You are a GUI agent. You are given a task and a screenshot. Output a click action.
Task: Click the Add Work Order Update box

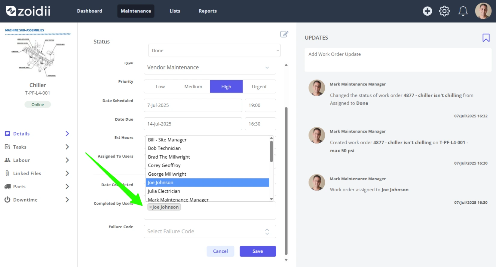(x=398, y=60)
